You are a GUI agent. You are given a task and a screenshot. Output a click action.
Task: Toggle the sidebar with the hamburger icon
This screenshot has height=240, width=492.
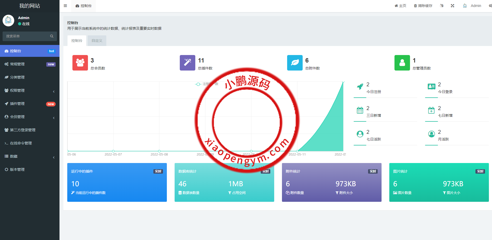pyautogui.click(x=65, y=6)
